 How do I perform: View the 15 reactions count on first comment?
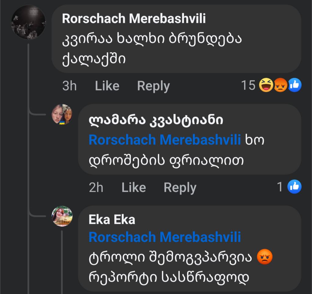click(x=248, y=86)
